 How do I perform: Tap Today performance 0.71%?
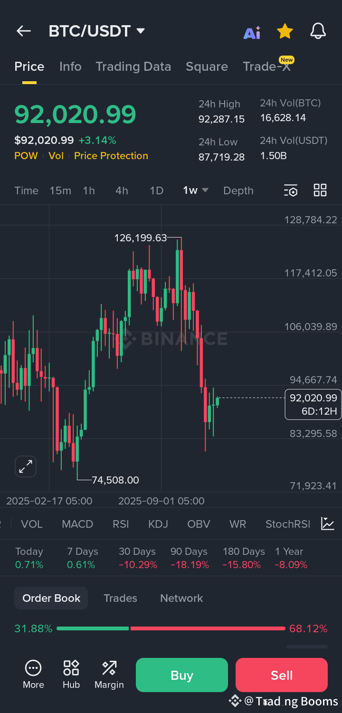pos(29,558)
